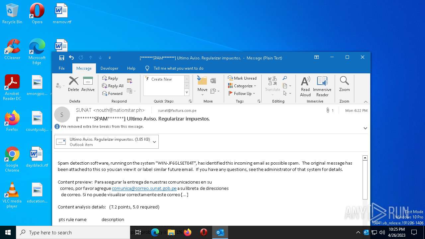Image resolution: width=425 pixels, height=239 pixels.
Task: Select the Acrobat Reader DC desktop icon
Action: [12, 87]
